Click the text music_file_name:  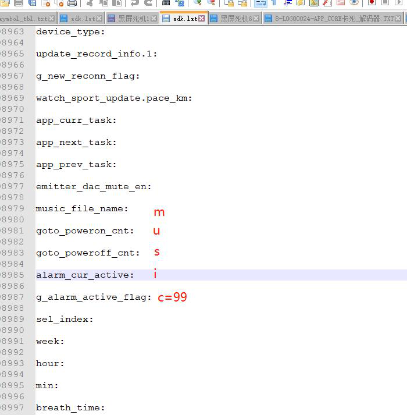click(x=82, y=209)
